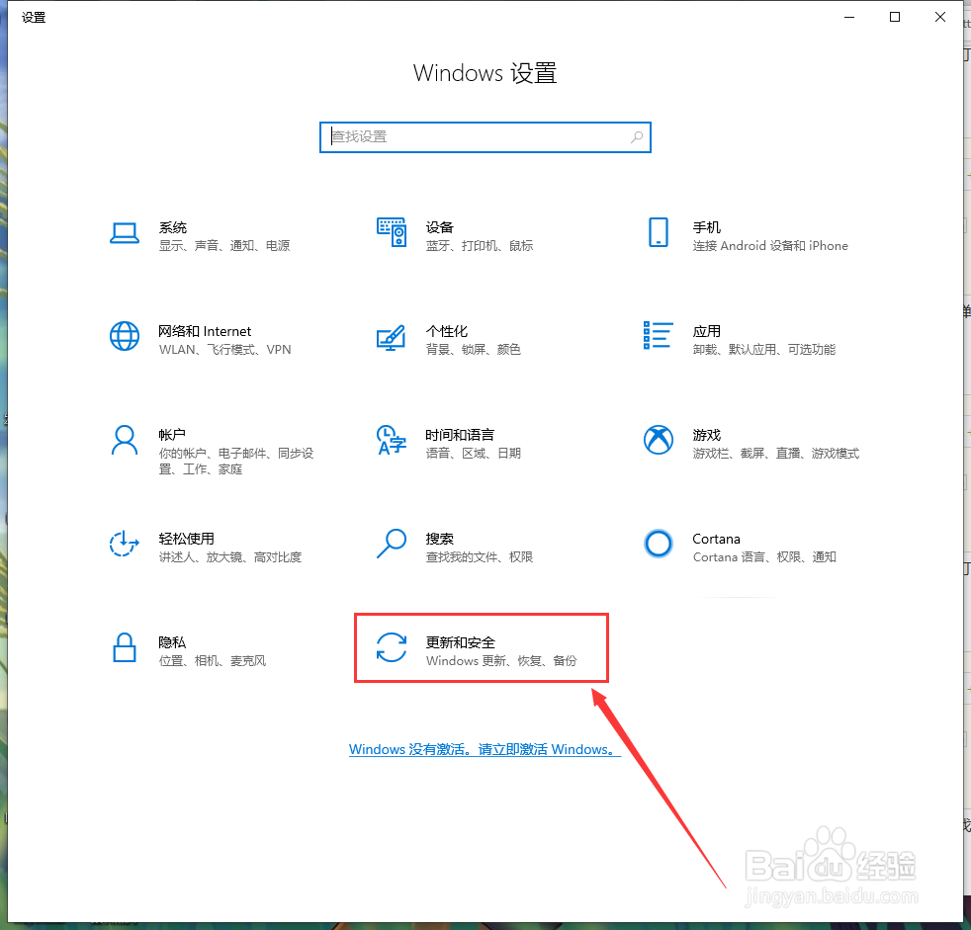The image size is (971, 930).
Task: Click into the 查找设置 search field
Action: tap(485, 137)
